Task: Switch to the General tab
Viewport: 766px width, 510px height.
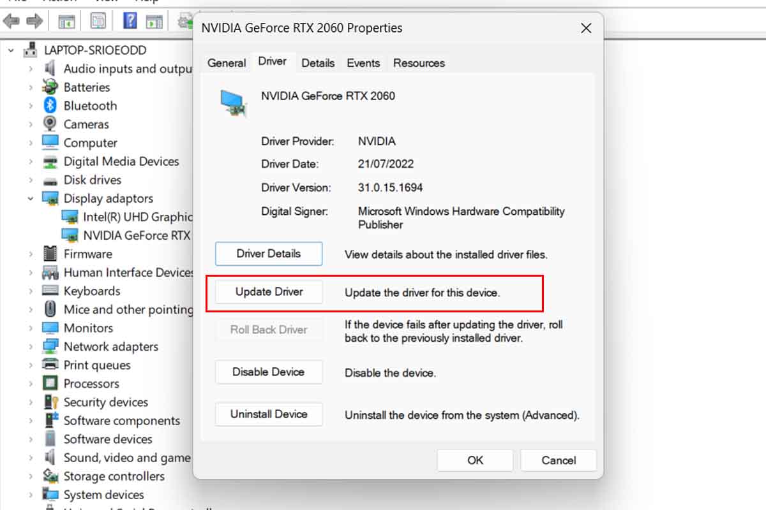Action: click(x=227, y=62)
